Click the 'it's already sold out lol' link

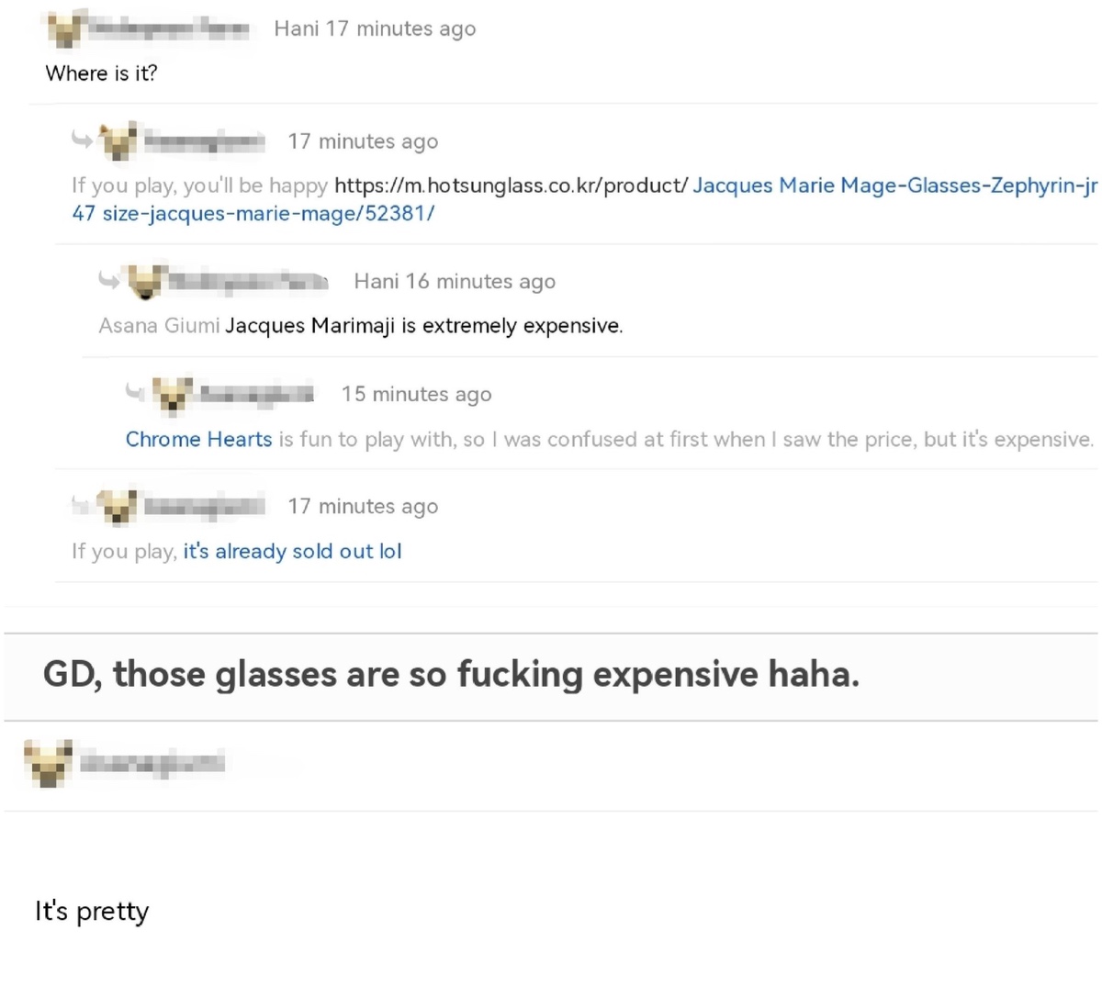point(292,551)
